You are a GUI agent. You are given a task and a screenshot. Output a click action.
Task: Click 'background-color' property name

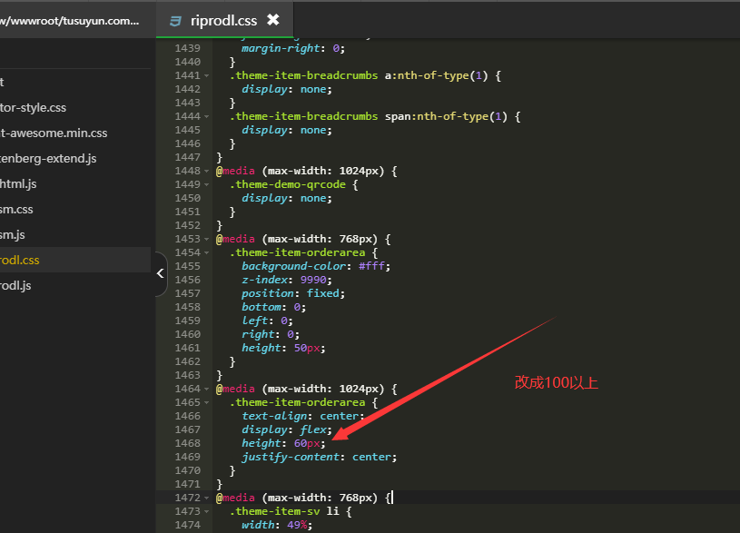pyautogui.click(x=293, y=266)
